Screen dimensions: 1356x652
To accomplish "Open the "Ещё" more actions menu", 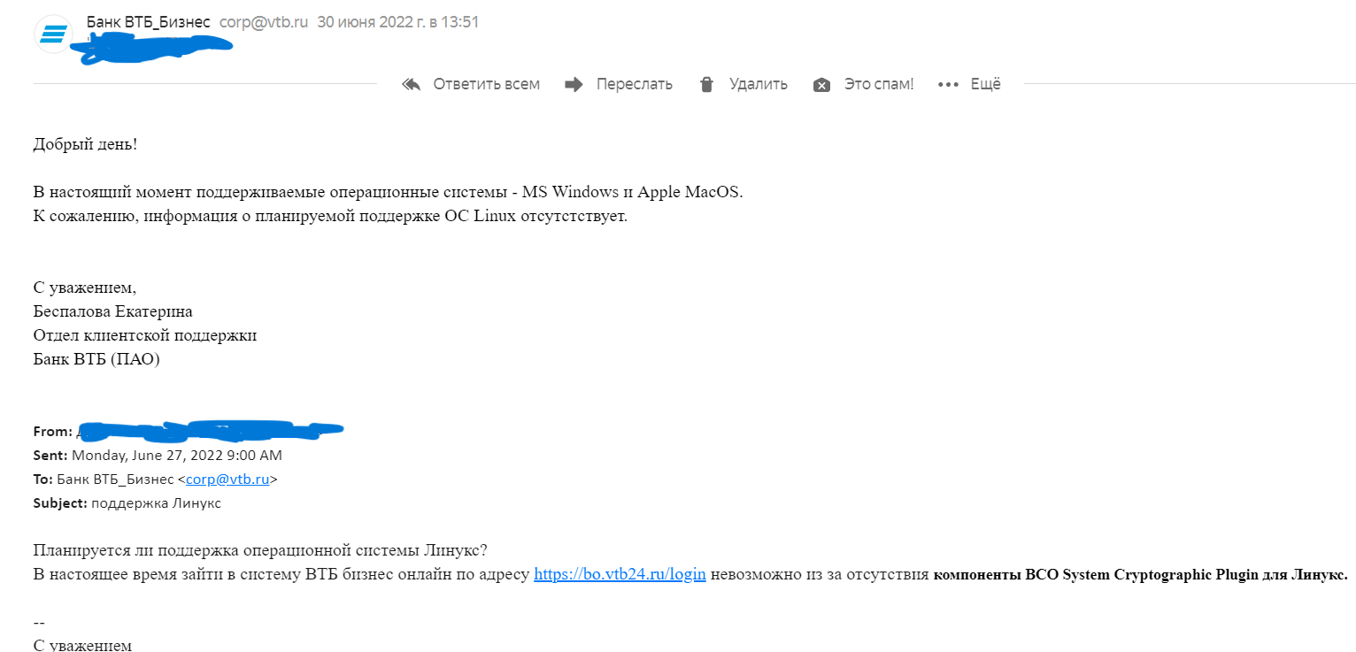I will point(985,84).
